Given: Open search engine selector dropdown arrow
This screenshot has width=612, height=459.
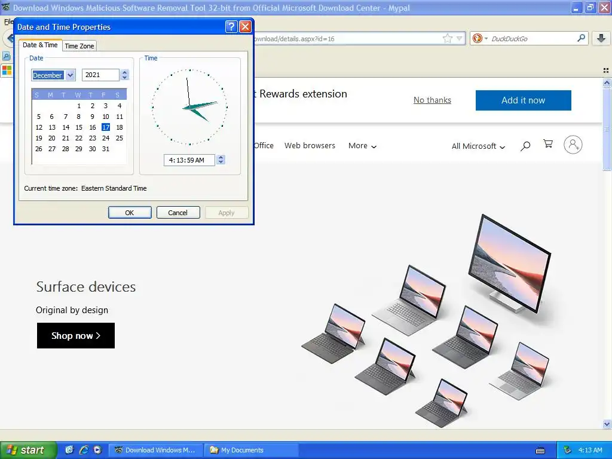Looking at the screenshot, I should (x=486, y=38).
